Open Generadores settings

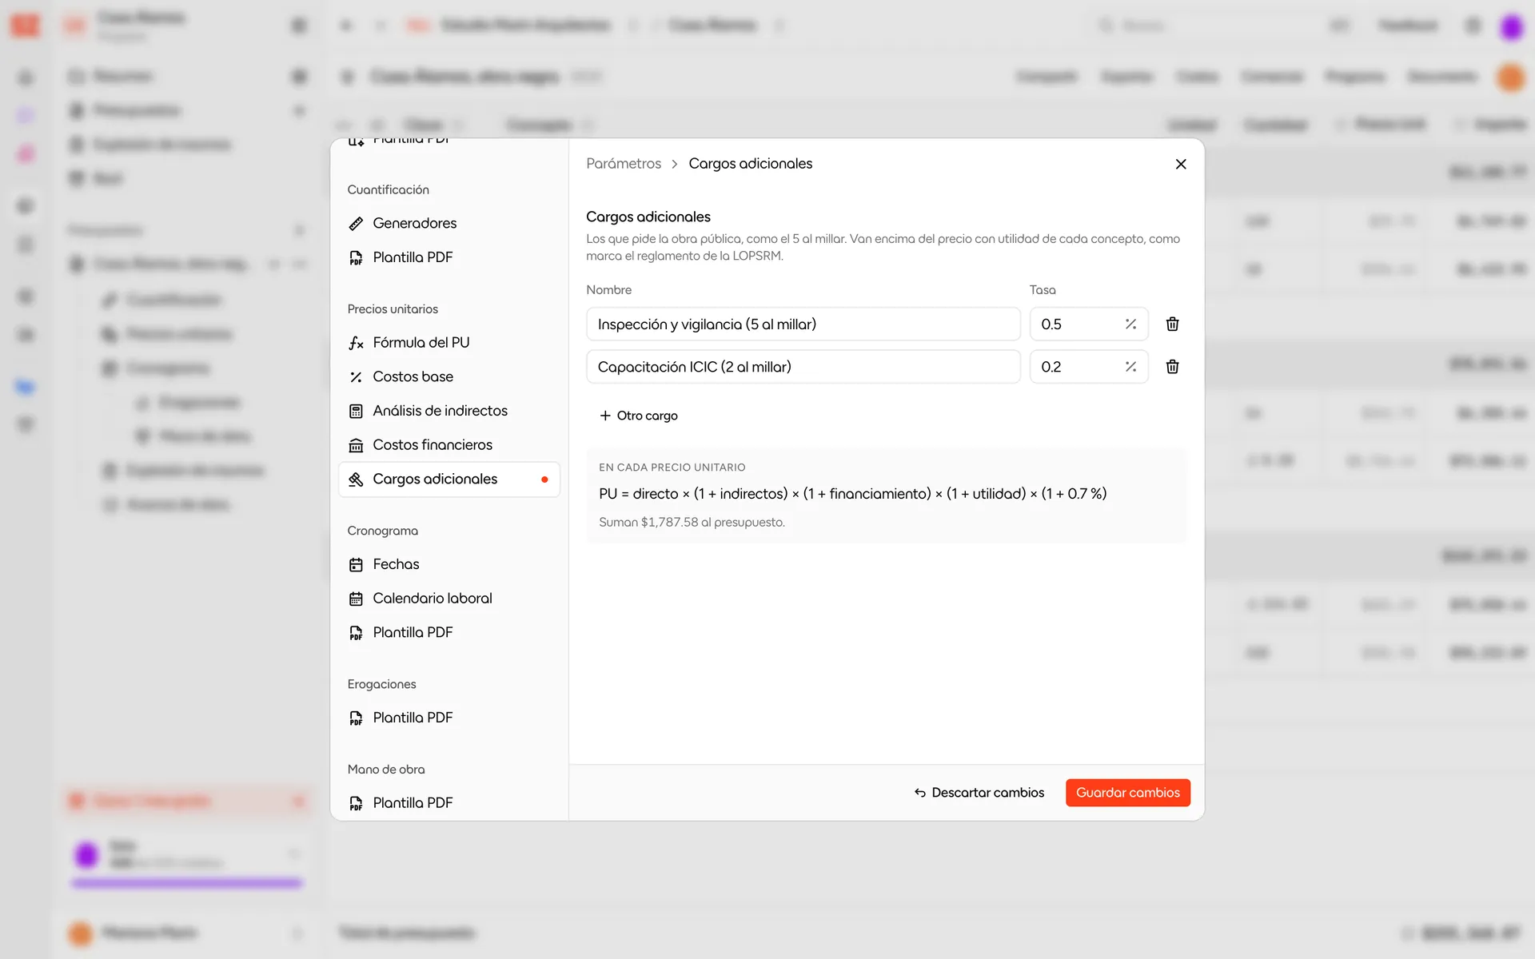coord(449,223)
